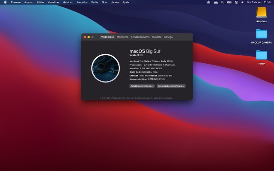
Task: Click the Disco de Inicialização line
Action: 143,72
